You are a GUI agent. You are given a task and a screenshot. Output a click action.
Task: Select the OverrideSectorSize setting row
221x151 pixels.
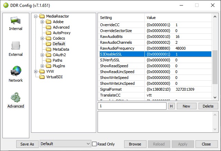pyautogui.click(x=155, y=31)
